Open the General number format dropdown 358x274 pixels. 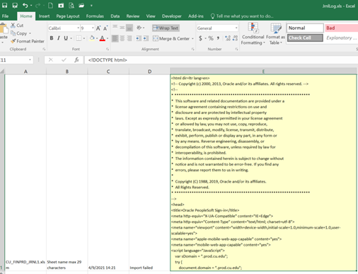click(x=236, y=28)
